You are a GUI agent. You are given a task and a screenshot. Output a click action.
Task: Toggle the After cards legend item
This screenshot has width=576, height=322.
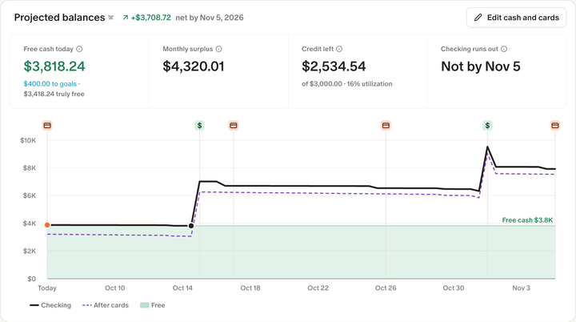(x=106, y=305)
